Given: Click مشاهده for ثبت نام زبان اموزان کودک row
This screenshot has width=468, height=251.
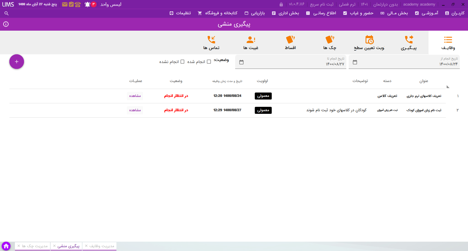Looking at the screenshot, I should coord(135,110).
